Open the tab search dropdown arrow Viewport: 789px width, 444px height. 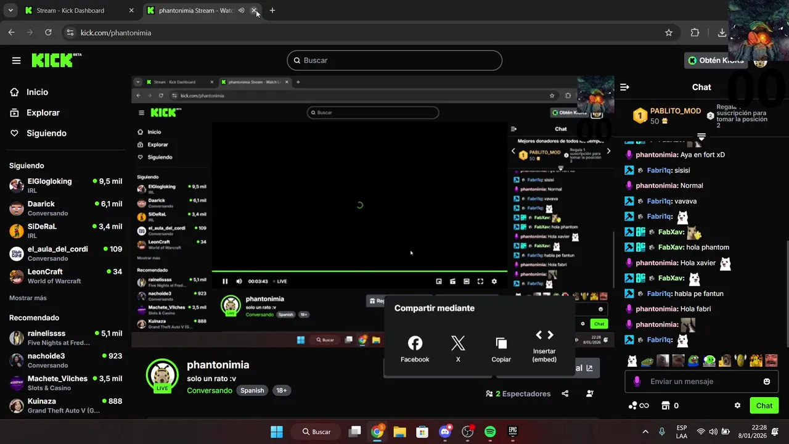[x=10, y=10]
